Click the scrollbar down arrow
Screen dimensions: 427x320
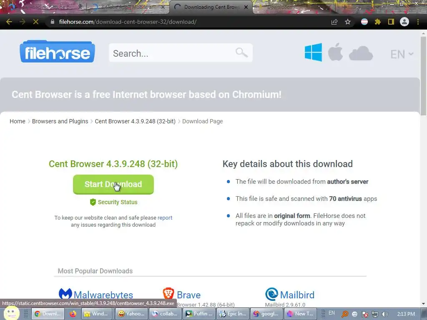point(423,304)
